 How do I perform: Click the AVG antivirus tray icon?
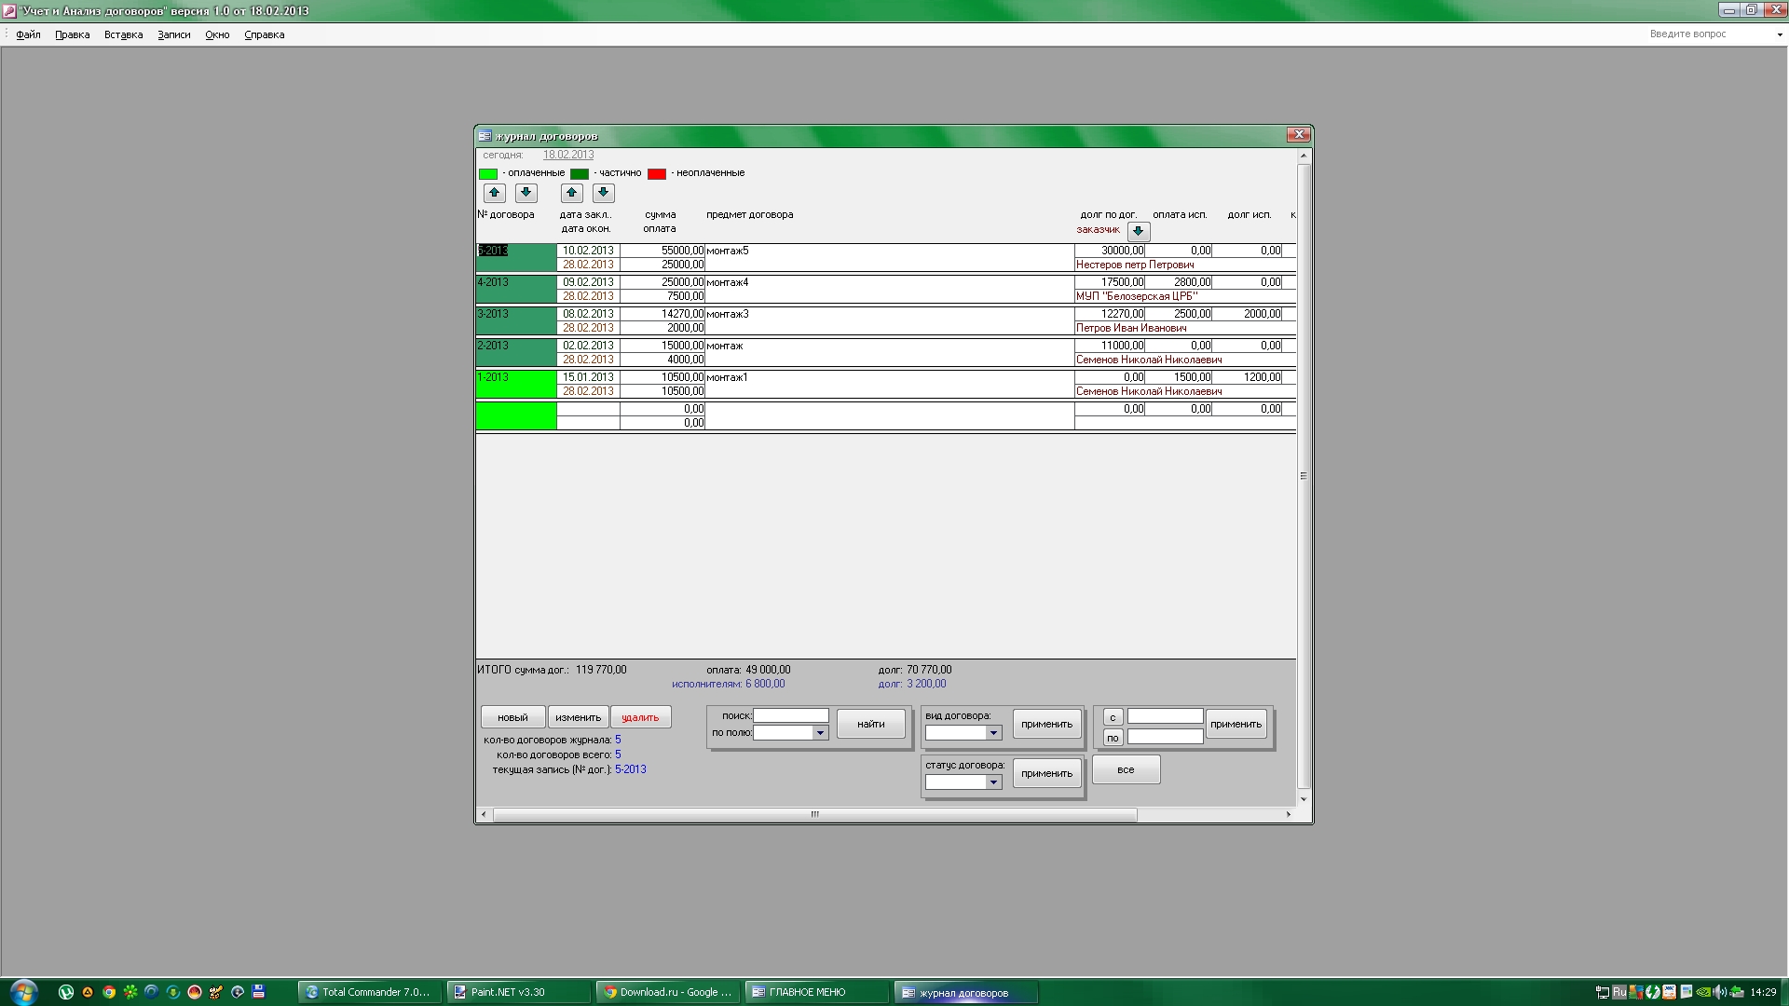1636,992
